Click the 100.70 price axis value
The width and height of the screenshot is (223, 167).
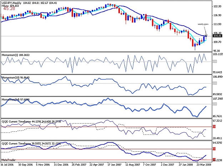(217, 42)
